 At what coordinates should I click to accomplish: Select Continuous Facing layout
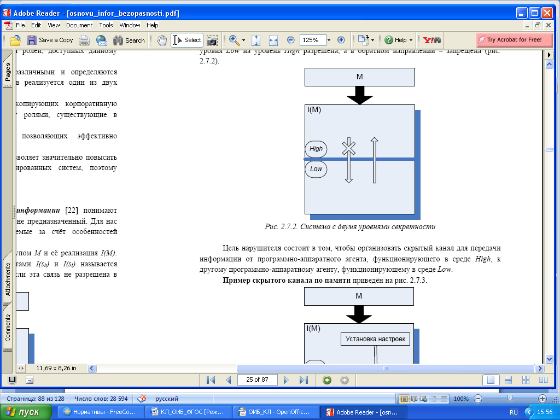click(x=526, y=380)
